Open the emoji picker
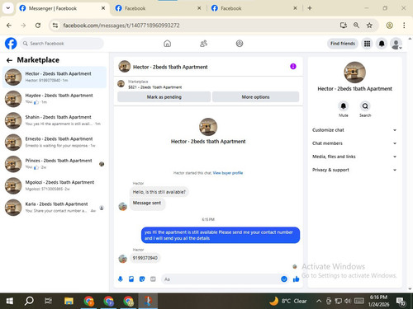The width and height of the screenshot is (413, 309). (284, 279)
